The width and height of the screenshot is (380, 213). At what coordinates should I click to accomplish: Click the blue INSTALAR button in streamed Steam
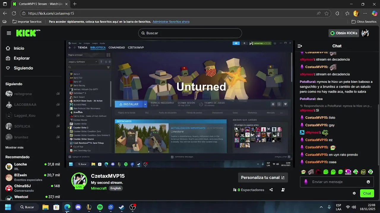point(129,104)
